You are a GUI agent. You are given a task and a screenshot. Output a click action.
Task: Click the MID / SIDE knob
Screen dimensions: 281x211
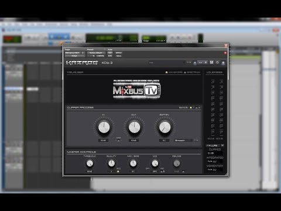pos(133,164)
